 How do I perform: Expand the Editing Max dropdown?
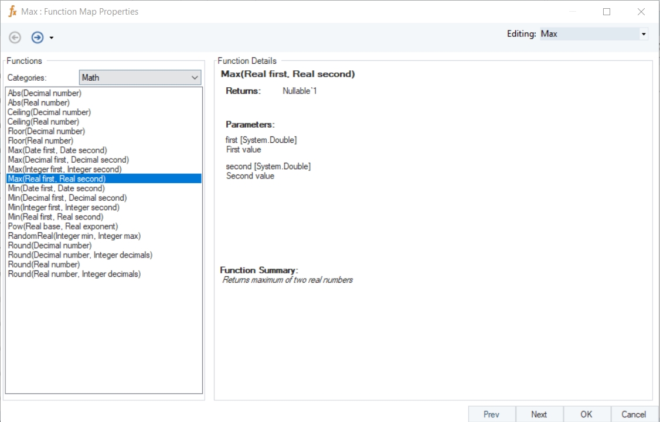click(x=644, y=34)
